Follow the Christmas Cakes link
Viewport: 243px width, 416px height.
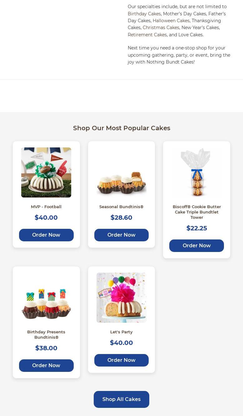coord(161,28)
